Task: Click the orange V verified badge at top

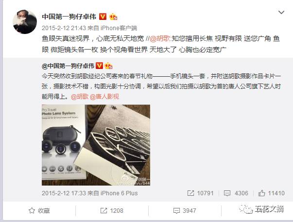Action: click(x=103, y=17)
